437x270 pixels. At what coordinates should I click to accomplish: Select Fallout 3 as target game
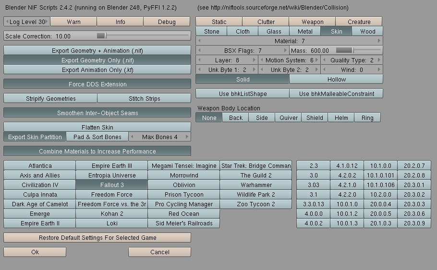point(112,185)
